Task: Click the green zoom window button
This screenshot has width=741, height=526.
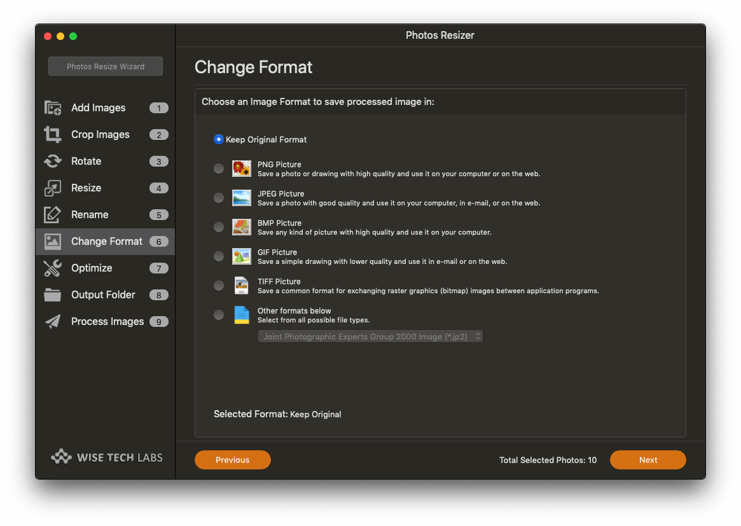Action: [x=73, y=36]
